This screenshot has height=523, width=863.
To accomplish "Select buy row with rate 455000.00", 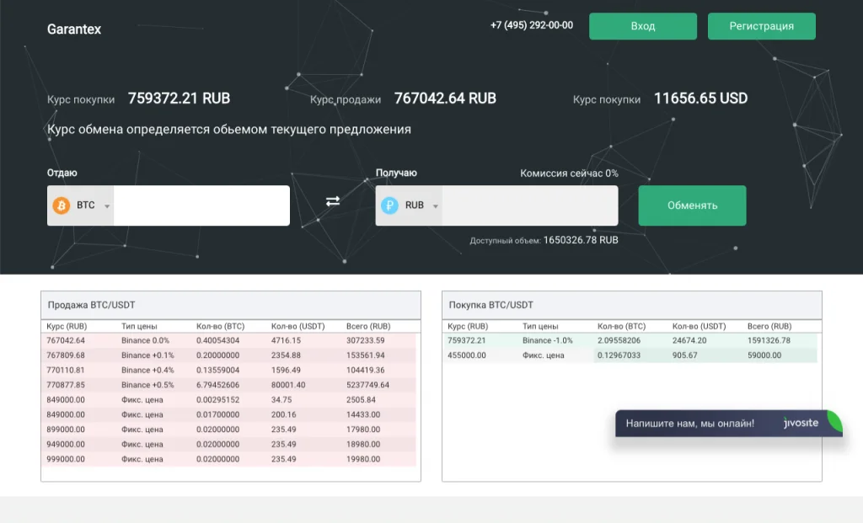I will [x=632, y=355].
